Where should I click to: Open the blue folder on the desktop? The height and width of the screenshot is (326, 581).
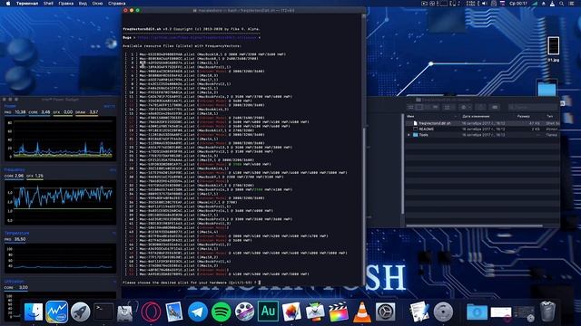547,90
